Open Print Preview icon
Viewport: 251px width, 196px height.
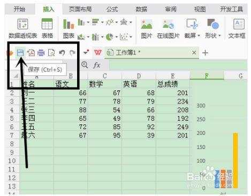[51, 53]
